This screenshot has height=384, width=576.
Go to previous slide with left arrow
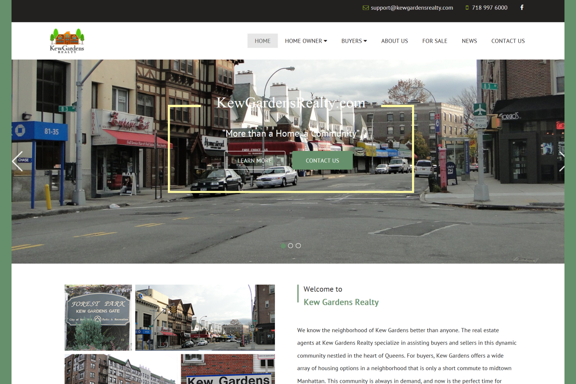[x=18, y=161]
